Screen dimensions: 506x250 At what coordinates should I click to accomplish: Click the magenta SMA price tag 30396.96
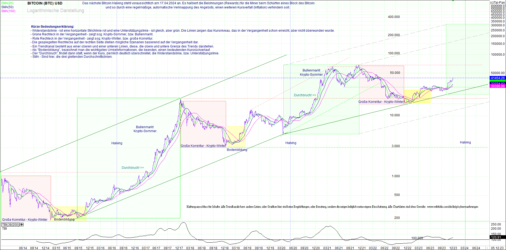[x=498, y=86]
